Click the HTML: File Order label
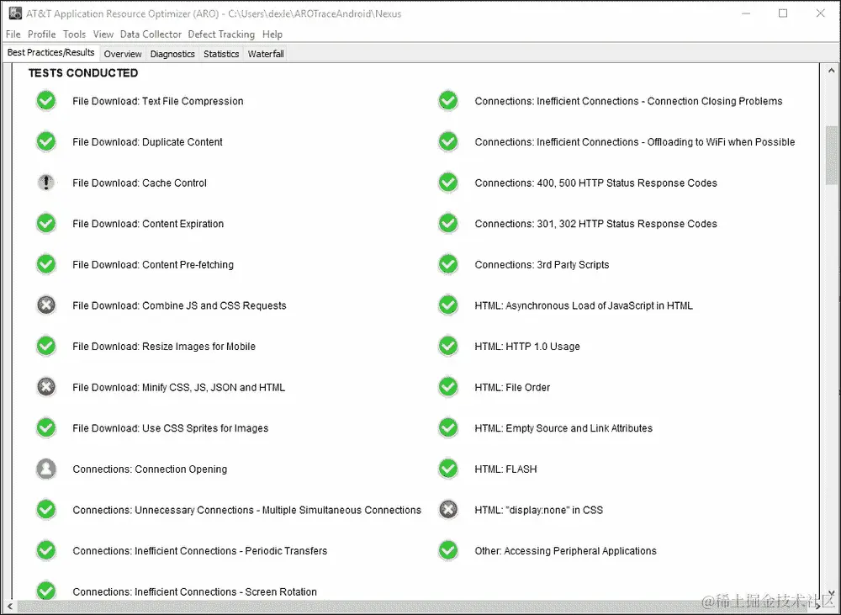Image resolution: width=841 pixels, height=615 pixels. point(512,388)
